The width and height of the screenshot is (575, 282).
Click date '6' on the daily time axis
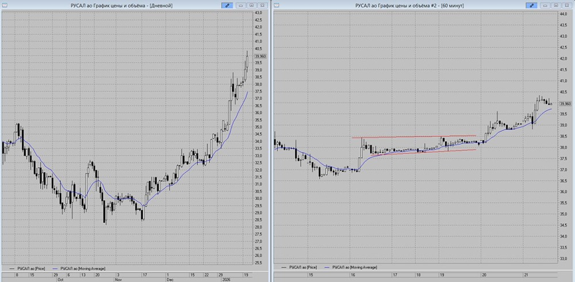tap(68, 275)
